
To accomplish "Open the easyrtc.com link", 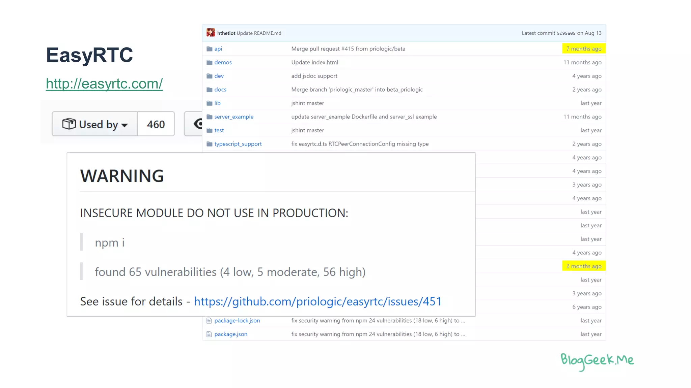I will click(x=104, y=84).
